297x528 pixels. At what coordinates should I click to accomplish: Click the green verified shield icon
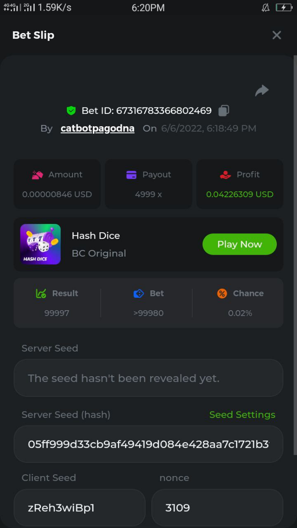71,111
